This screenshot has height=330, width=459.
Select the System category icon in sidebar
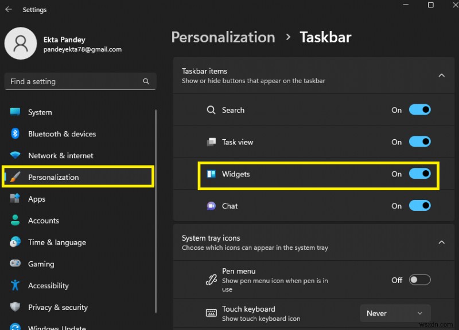coord(16,112)
